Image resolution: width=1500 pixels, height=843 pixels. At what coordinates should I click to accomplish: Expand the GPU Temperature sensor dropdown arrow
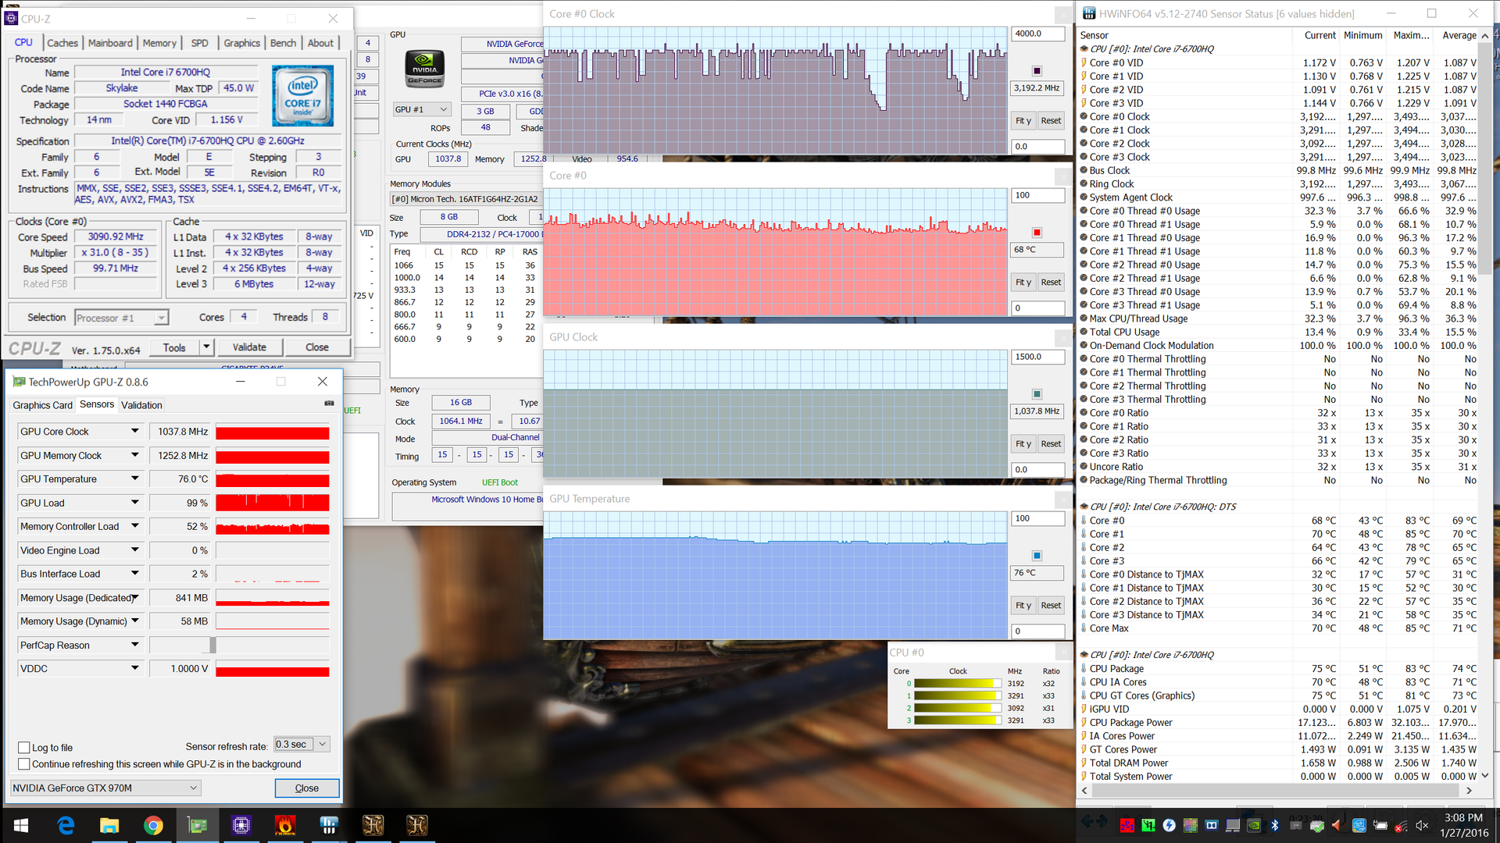coord(134,478)
